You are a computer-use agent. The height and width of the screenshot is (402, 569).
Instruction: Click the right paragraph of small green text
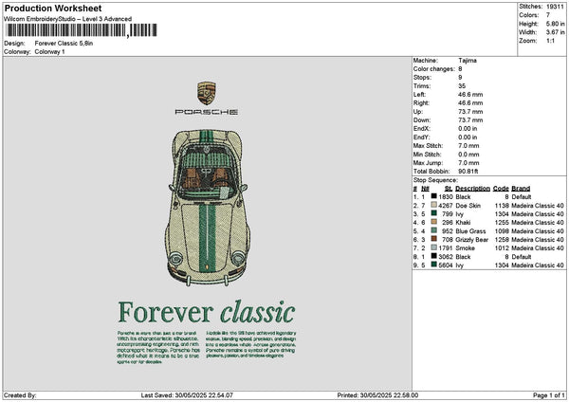click(251, 344)
